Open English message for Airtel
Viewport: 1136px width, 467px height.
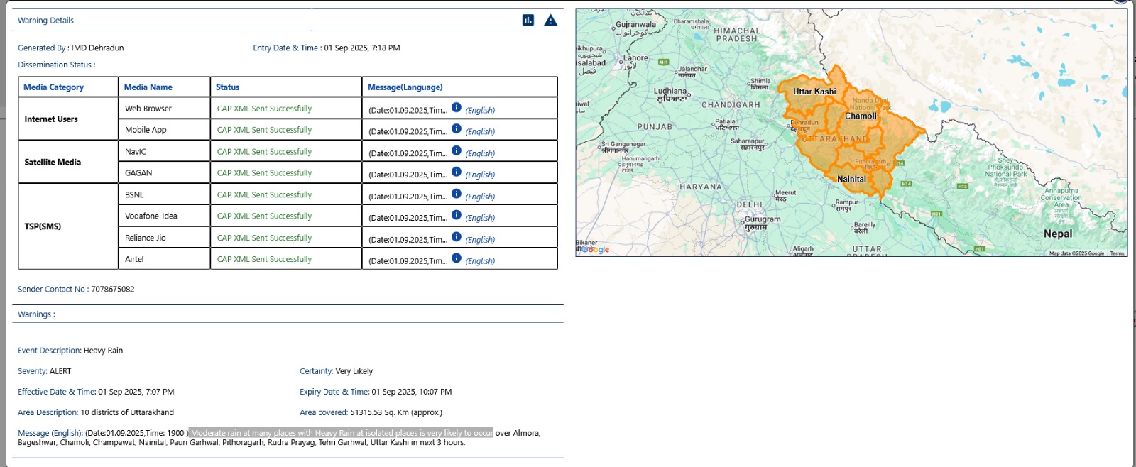[480, 261]
